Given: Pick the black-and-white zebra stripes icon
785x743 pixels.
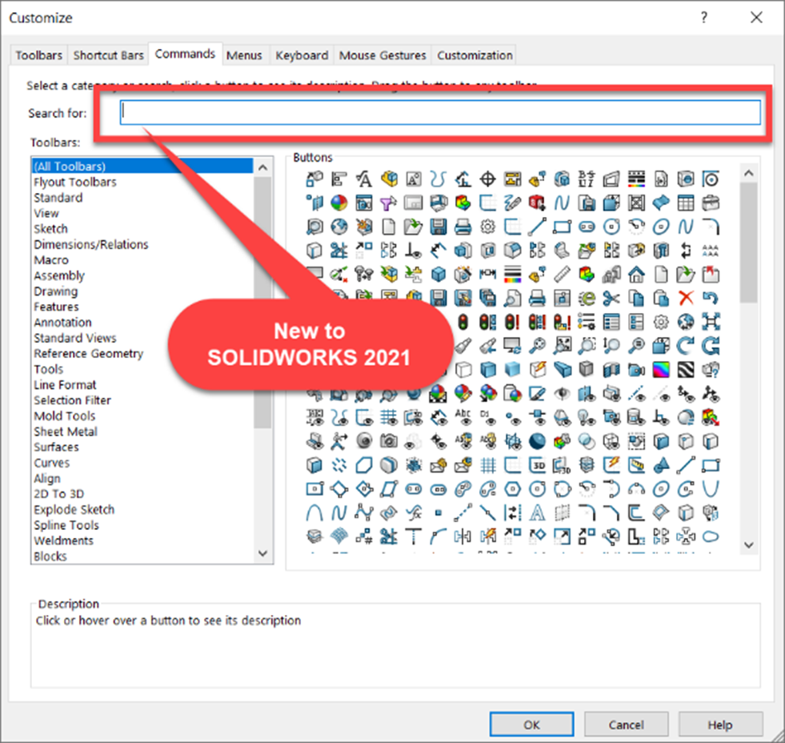Looking at the screenshot, I should point(686,370).
